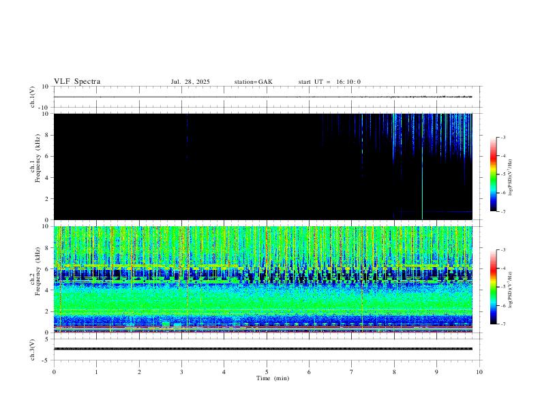Click time axis tick label "8"
The width and height of the screenshot is (540, 417).
click(x=394, y=372)
